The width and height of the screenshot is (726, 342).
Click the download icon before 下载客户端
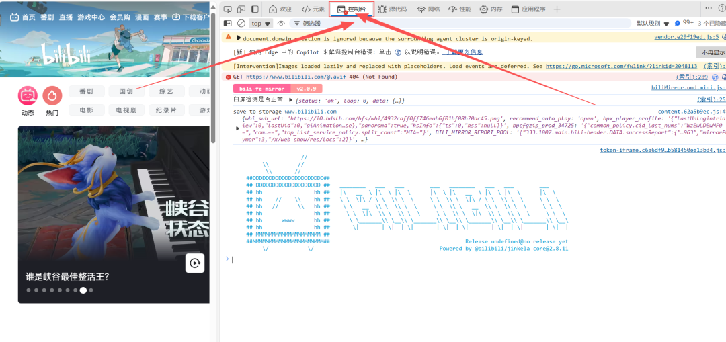pos(176,17)
